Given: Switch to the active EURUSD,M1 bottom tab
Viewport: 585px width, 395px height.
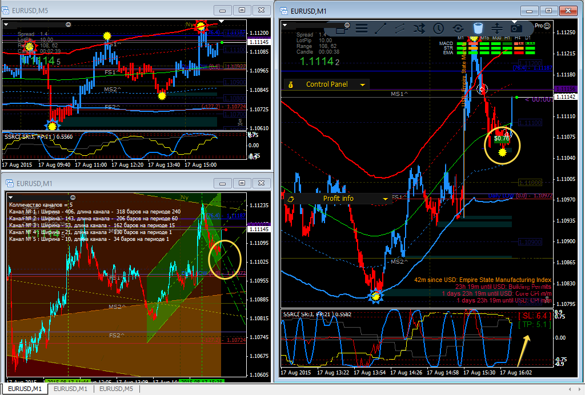Looking at the screenshot, I should [25, 389].
